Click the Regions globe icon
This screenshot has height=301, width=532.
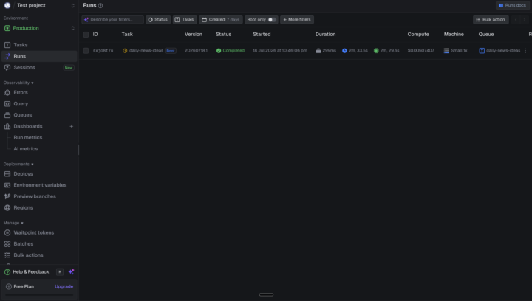tap(7, 207)
